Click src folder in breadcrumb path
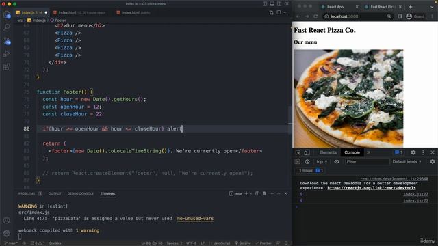Viewport: 438px width, 246px height. point(20,20)
